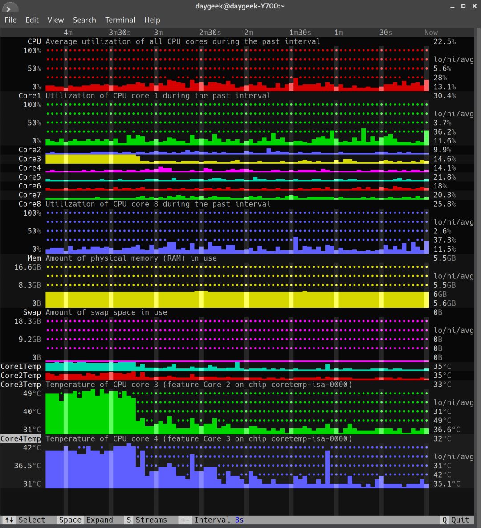Viewport: 481px width, 528px height.
Task: Expand the collapsed Core5 stream row
Action: [30, 177]
